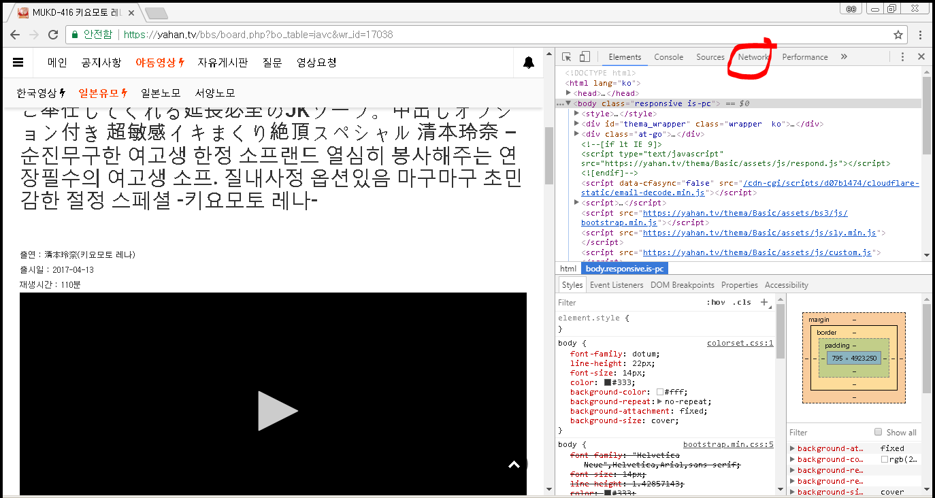Open the hamburger menu on the site
The image size is (935, 498).
(18, 62)
